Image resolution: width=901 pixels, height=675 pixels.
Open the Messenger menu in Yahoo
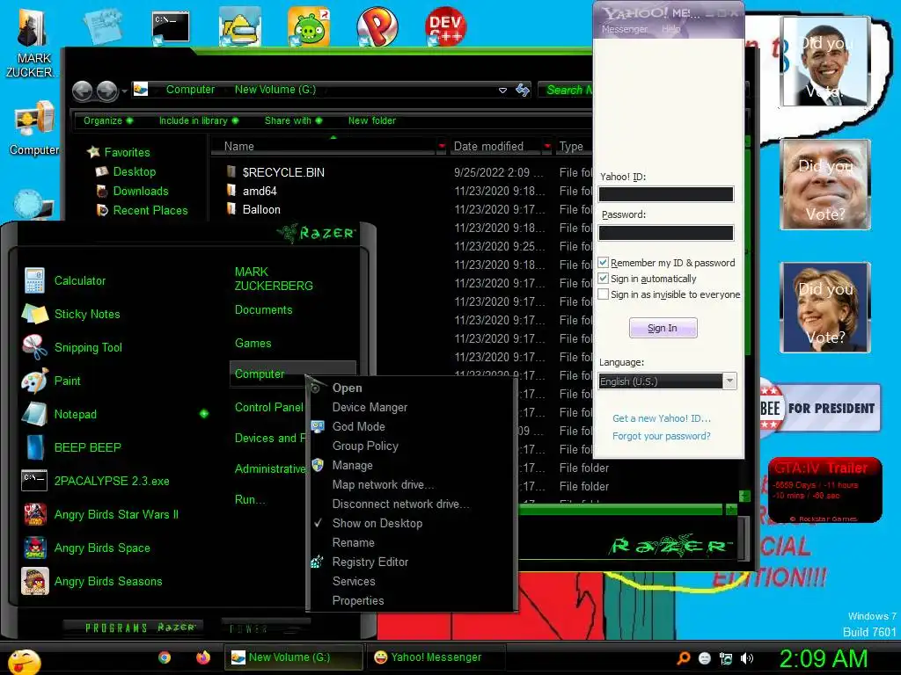click(x=625, y=29)
